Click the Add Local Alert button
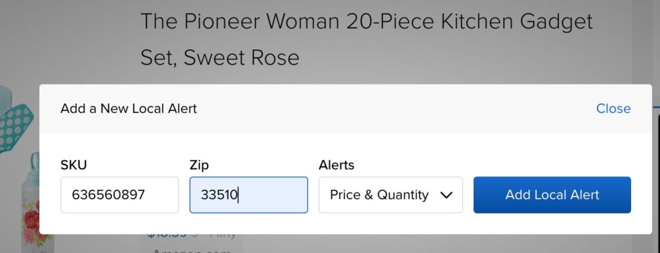This screenshot has width=660, height=253. 552,195
